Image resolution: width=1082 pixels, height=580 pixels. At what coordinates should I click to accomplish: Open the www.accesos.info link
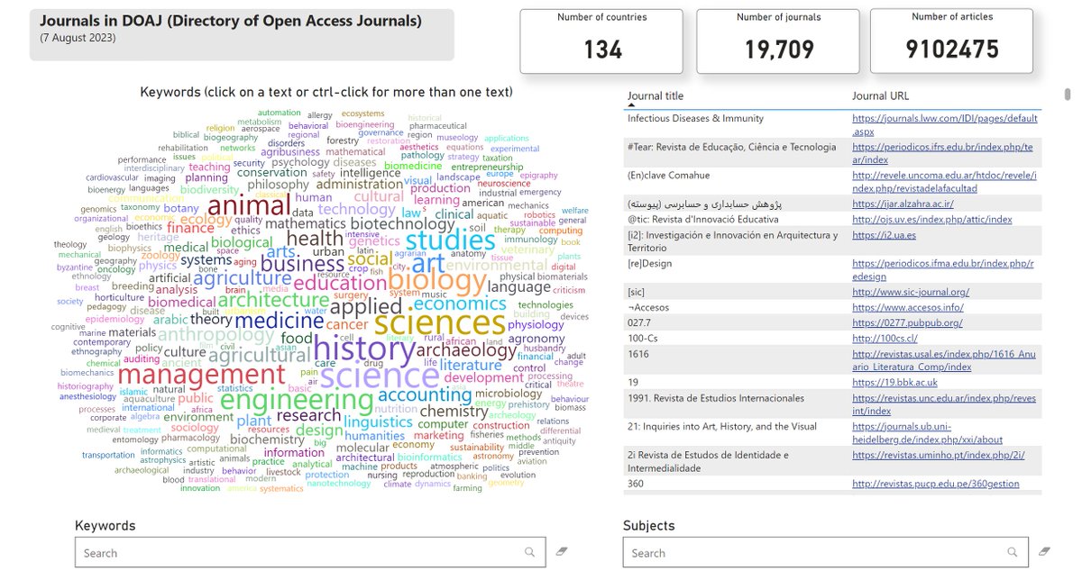tap(907, 307)
